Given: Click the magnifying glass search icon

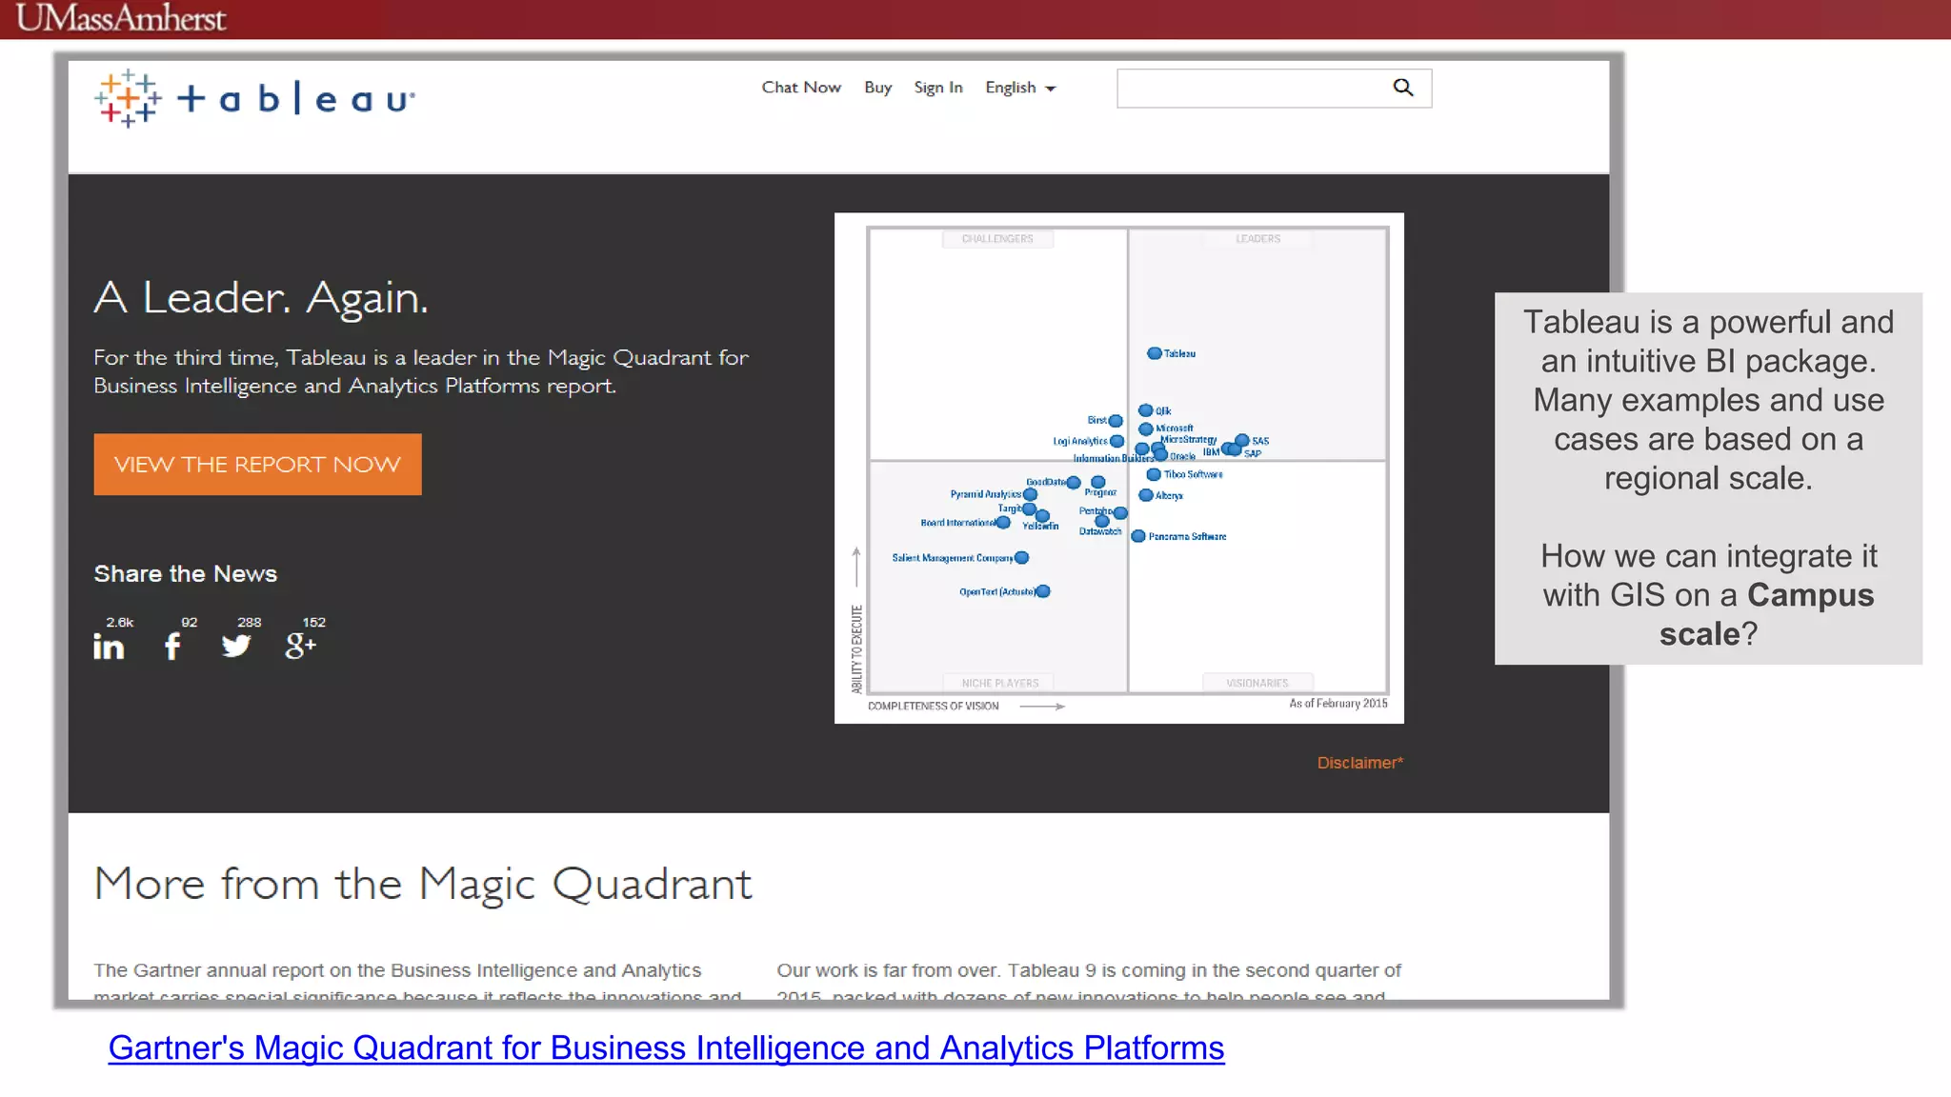Looking at the screenshot, I should [1403, 88].
